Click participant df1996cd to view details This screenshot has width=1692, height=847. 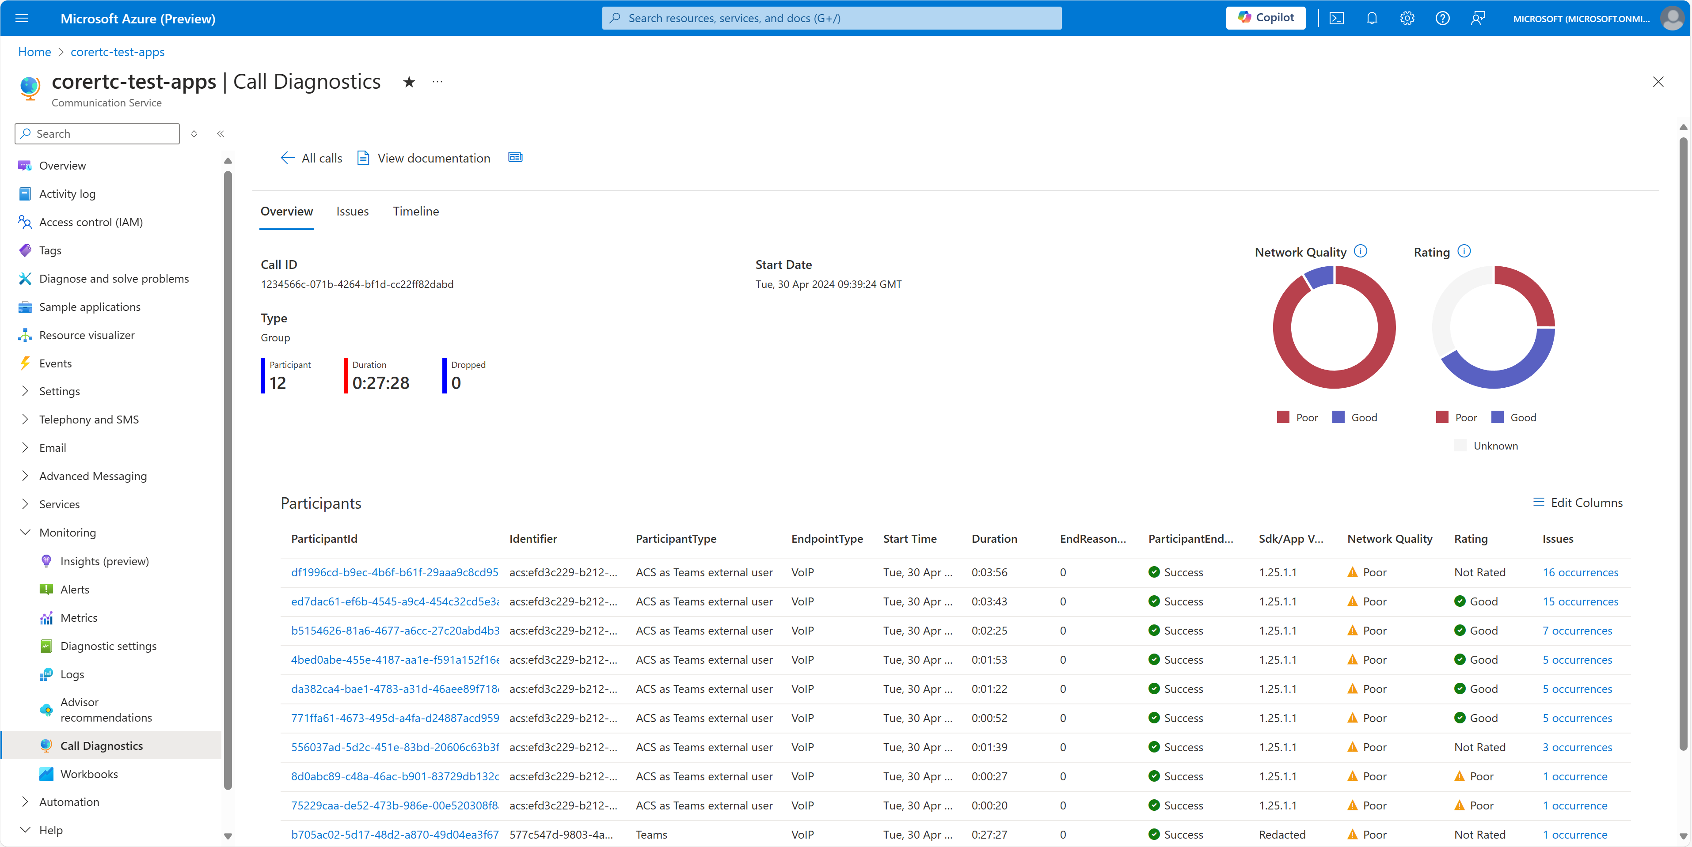[x=395, y=571]
